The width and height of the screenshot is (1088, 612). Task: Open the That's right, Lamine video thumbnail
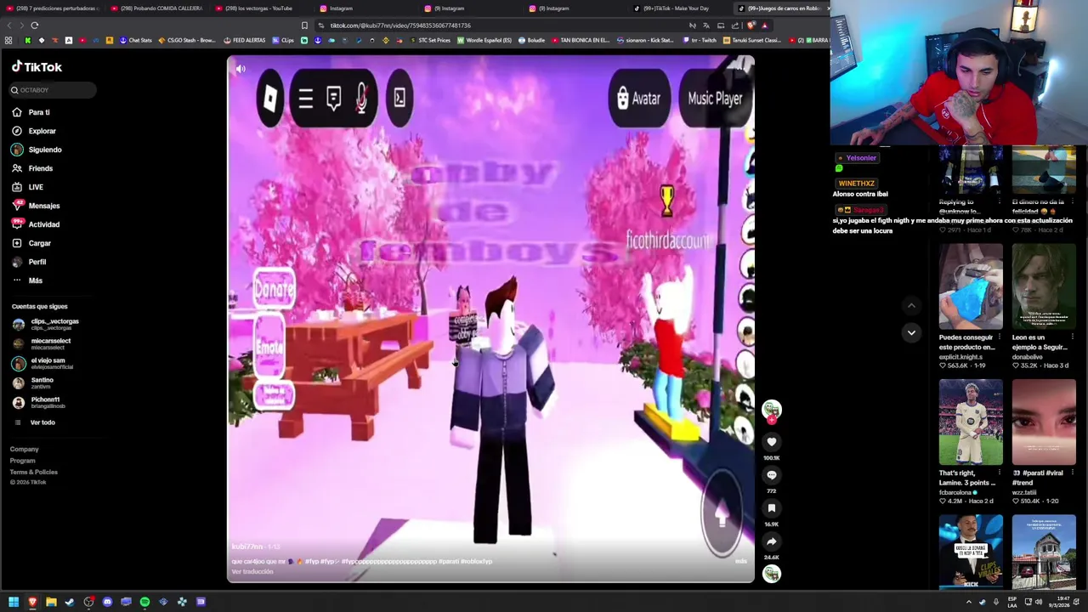click(971, 422)
